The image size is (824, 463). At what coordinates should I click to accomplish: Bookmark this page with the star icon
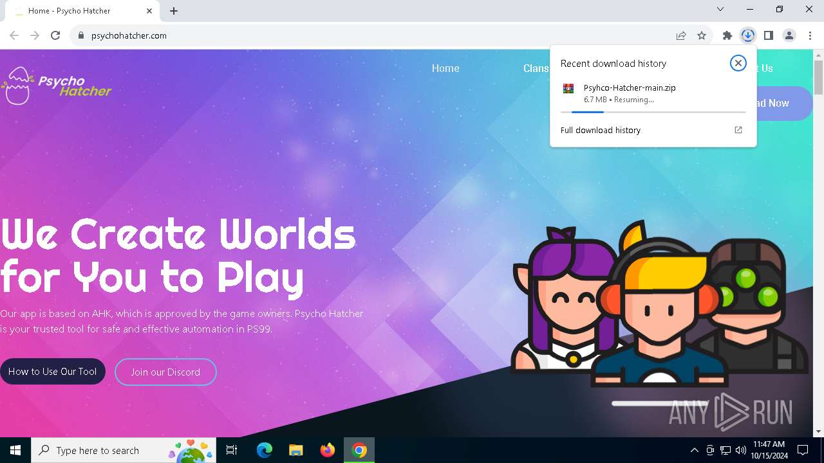(702, 35)
